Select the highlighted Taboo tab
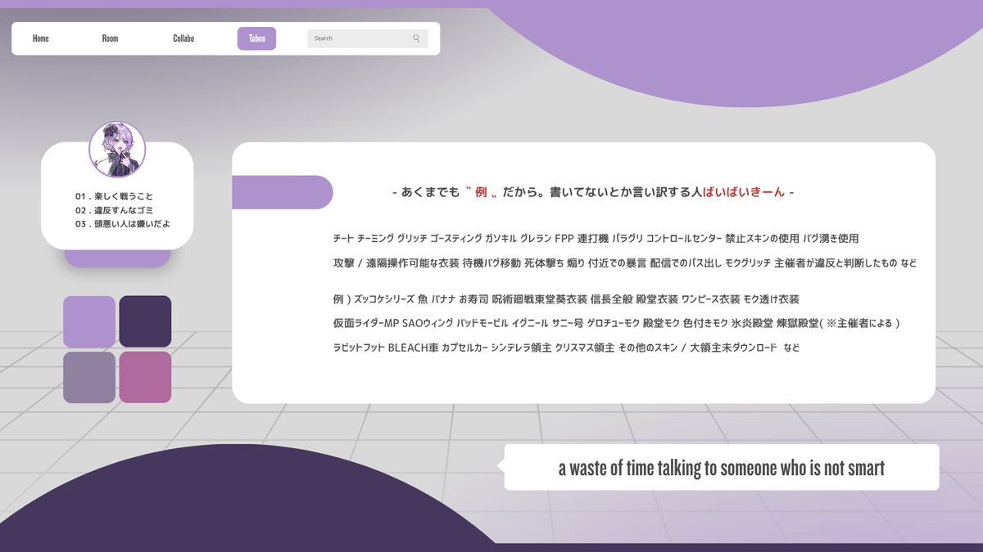 click(x=256, y=38)
